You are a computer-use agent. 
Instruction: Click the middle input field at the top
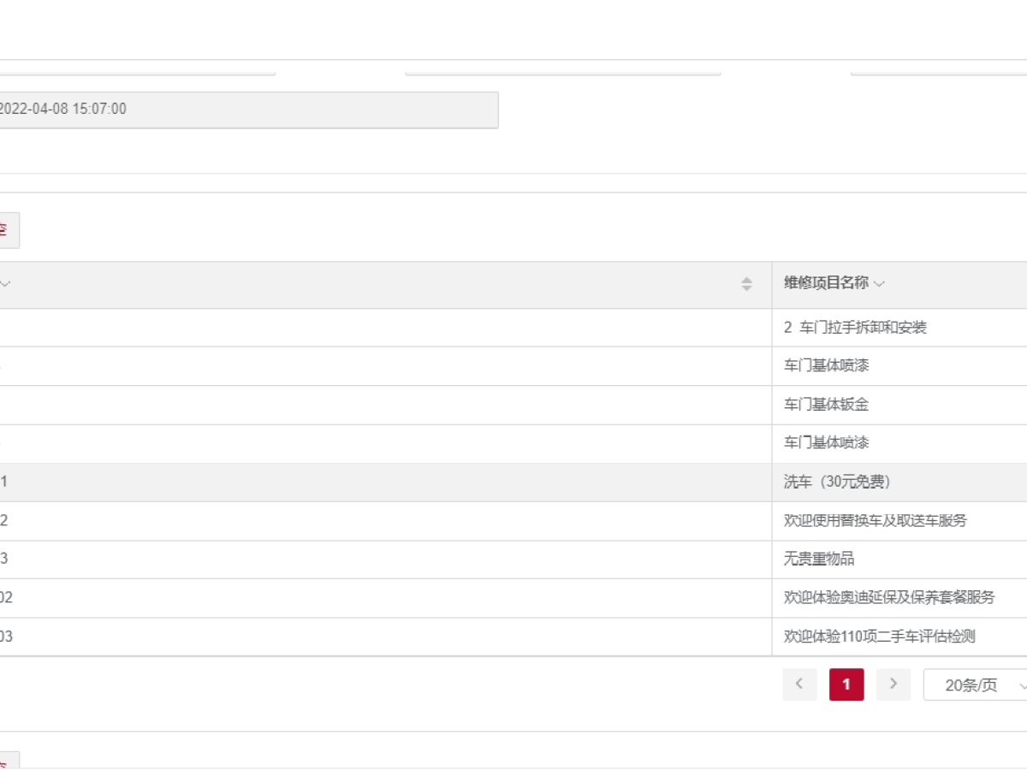click(x=562, y=68)
